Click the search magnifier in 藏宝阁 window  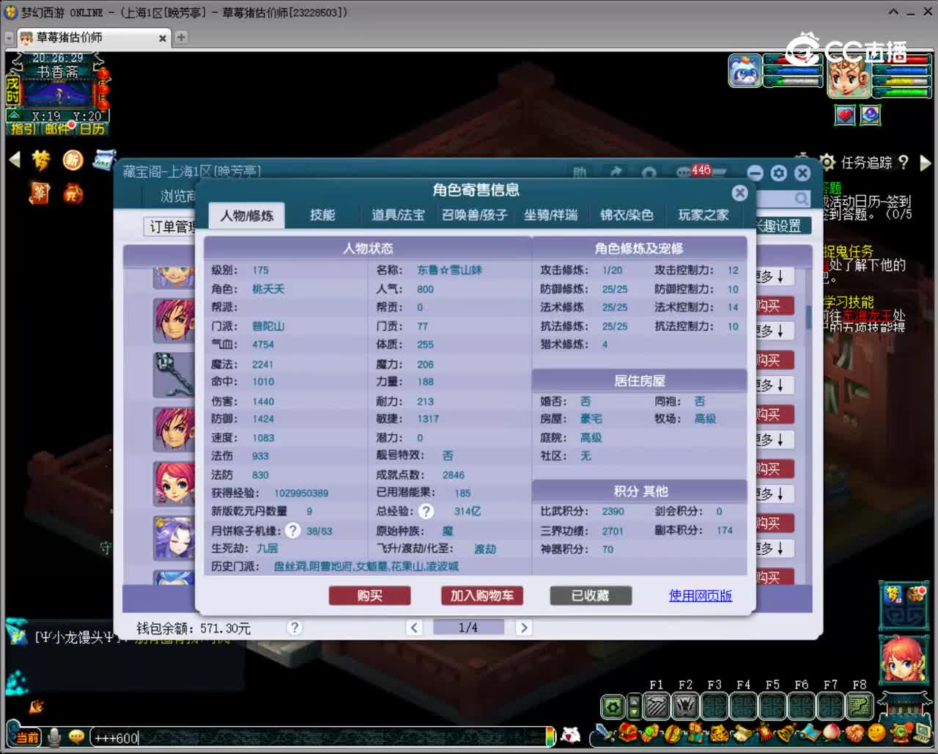coord(802,198)
